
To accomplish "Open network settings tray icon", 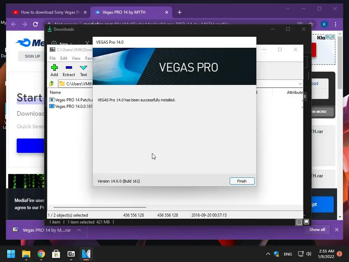I will pyautogui.click(x=301, y=254).
